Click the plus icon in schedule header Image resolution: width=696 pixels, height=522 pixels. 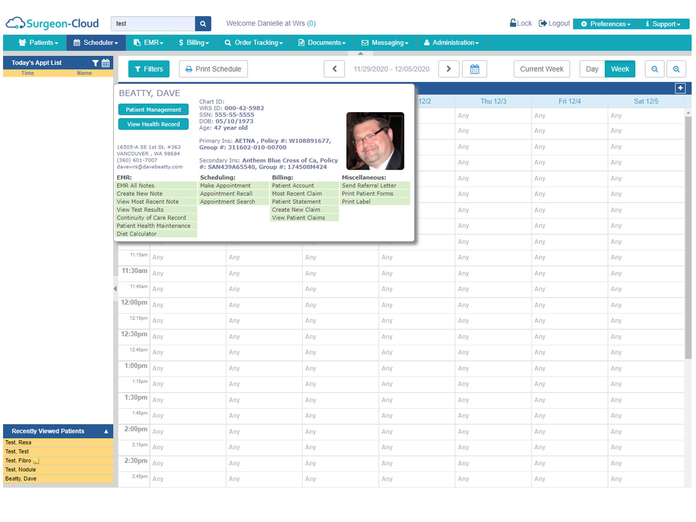(680, 88)
